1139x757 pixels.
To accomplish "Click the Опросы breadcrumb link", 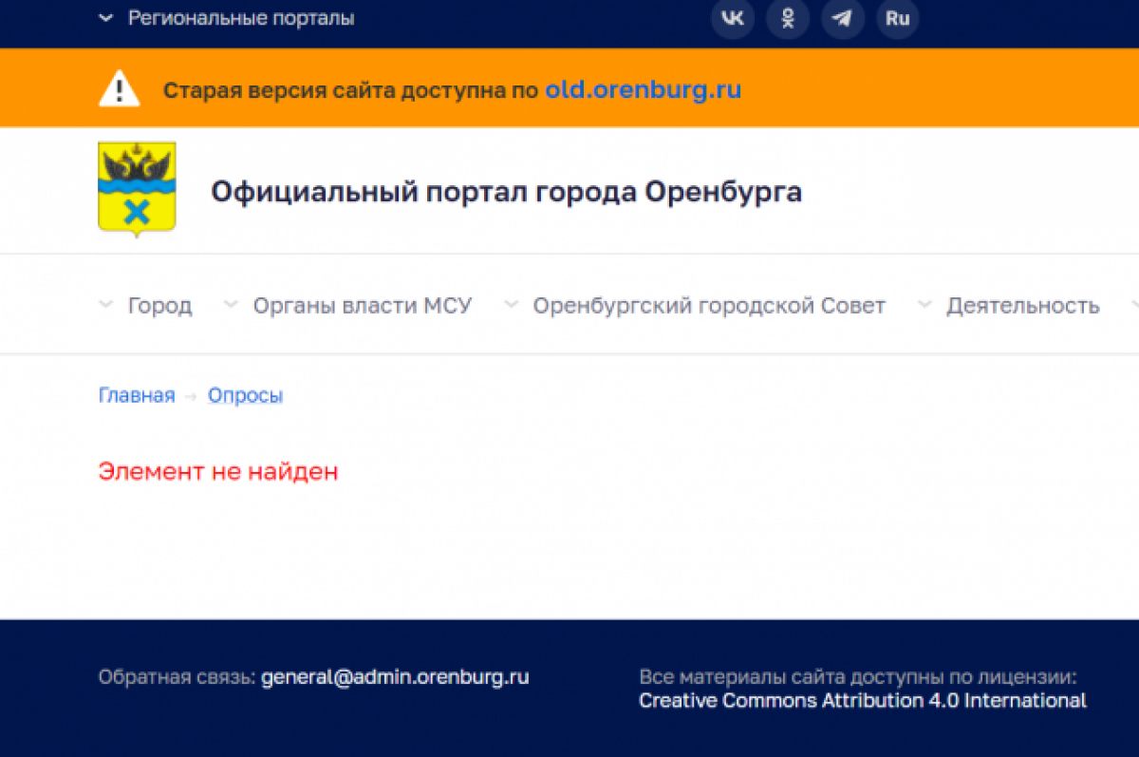I will (245, 395).
